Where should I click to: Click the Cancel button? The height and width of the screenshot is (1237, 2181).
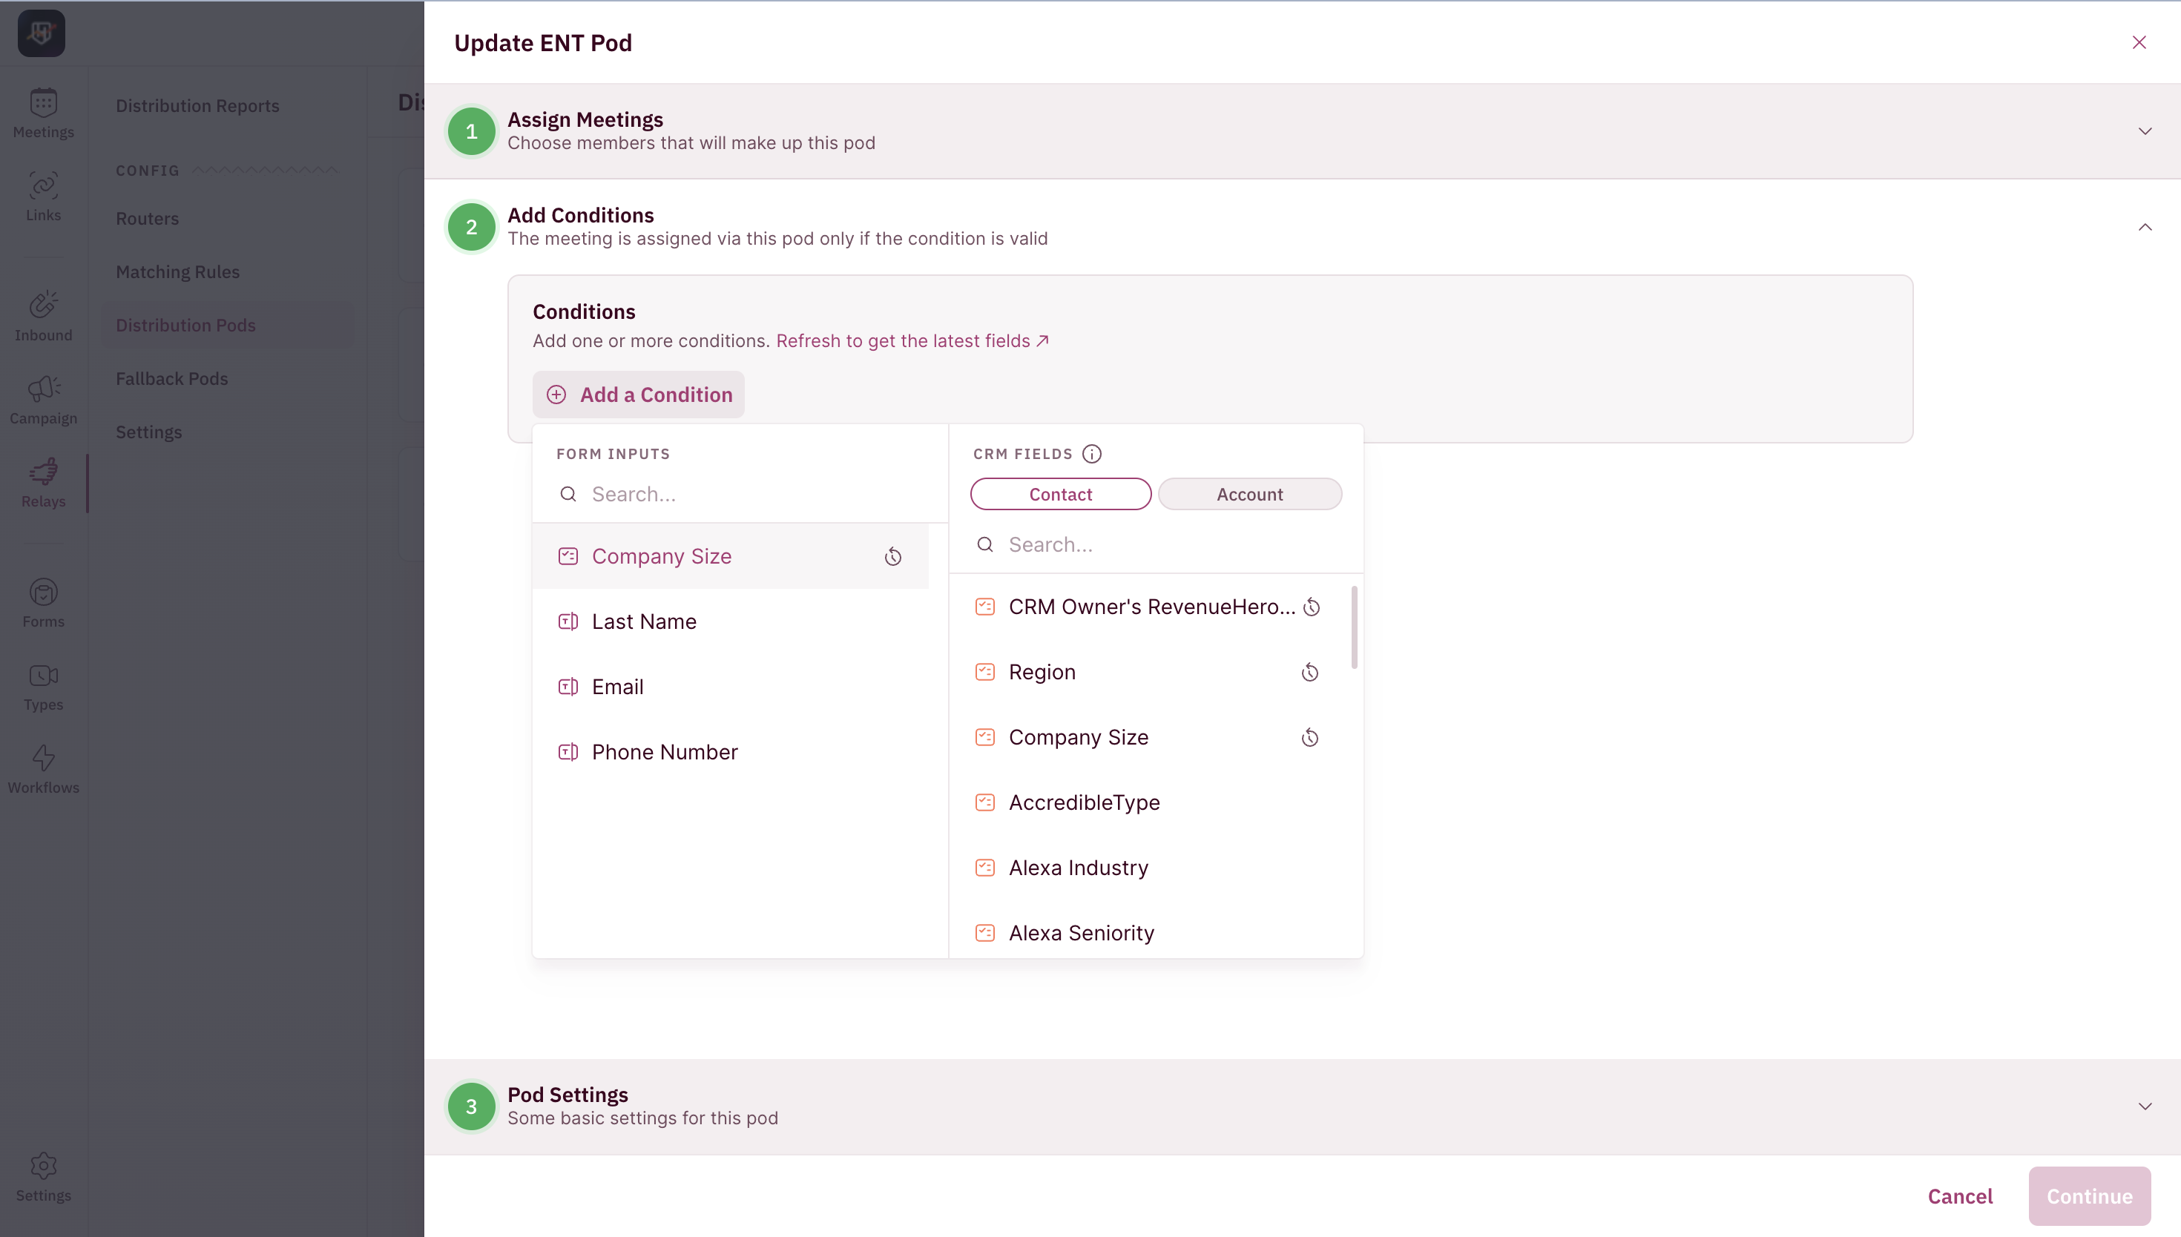1960,1195
